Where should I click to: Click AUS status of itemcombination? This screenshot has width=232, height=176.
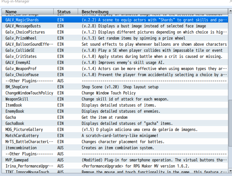(61, 148)
